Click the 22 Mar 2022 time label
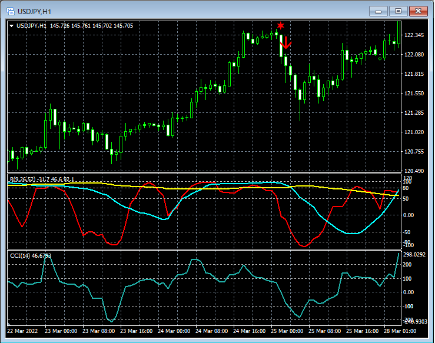This screenshot has height=343, width=435. coord(22,331)
